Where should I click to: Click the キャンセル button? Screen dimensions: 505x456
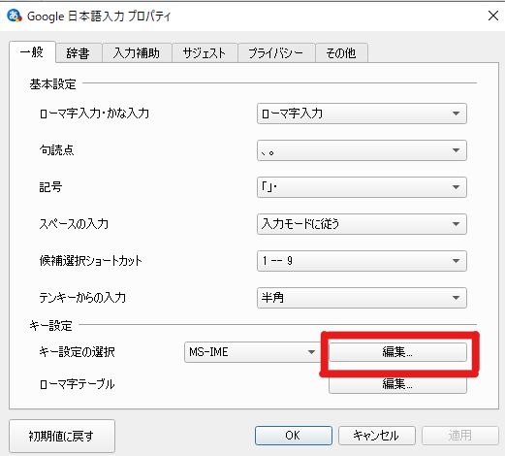coord(377,436)
